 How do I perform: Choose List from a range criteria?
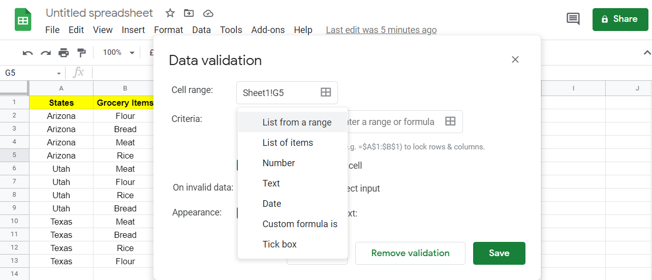pyautogui.click(x=293, y=122)
